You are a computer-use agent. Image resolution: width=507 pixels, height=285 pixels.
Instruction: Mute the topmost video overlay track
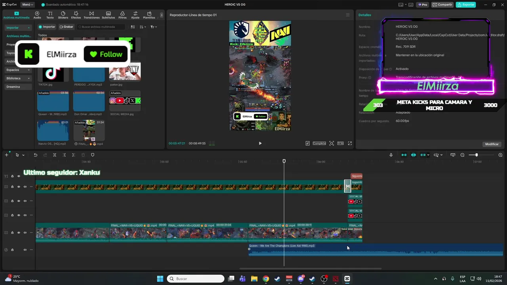(25, 187)
